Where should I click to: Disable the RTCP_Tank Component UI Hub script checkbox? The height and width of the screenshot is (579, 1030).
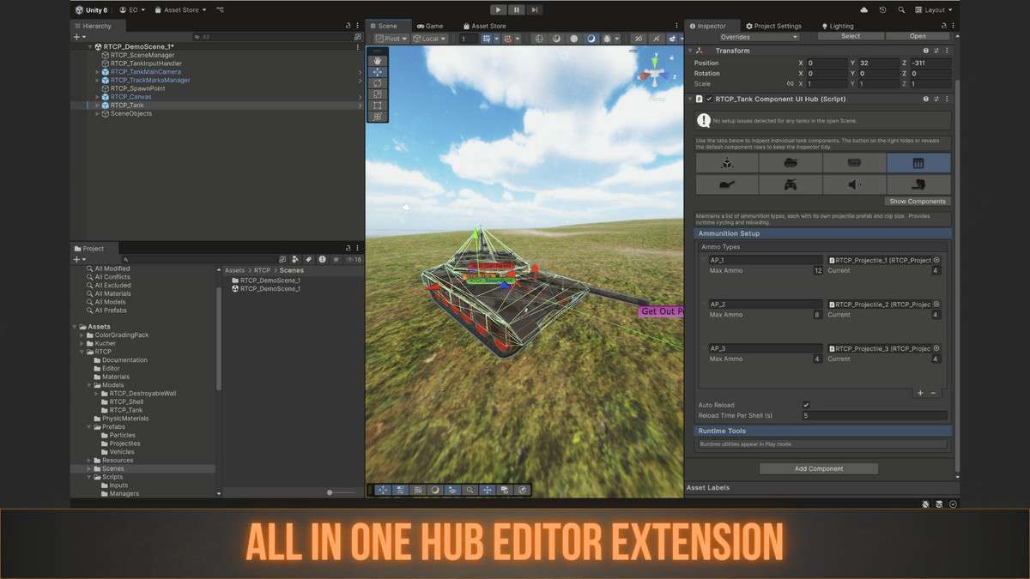[x=709, y=99]
